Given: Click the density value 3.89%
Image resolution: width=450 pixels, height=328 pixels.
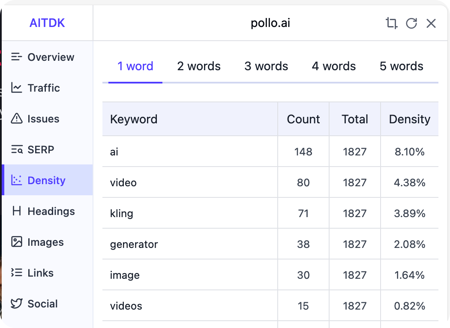Looking at the screenshot, I should 410,213.
